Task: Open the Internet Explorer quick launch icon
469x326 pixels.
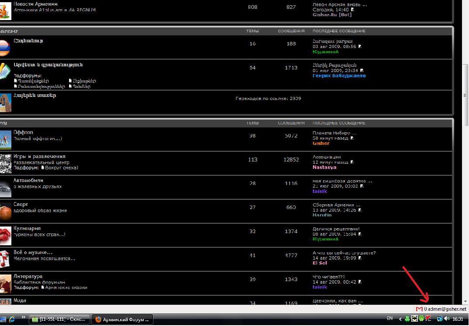Action: click(11, 319)
